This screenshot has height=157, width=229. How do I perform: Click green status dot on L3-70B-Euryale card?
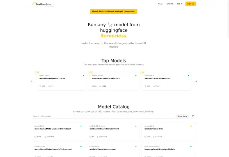136,76
